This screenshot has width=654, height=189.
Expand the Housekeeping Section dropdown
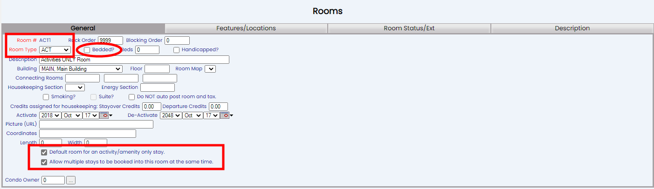(75, 88)
